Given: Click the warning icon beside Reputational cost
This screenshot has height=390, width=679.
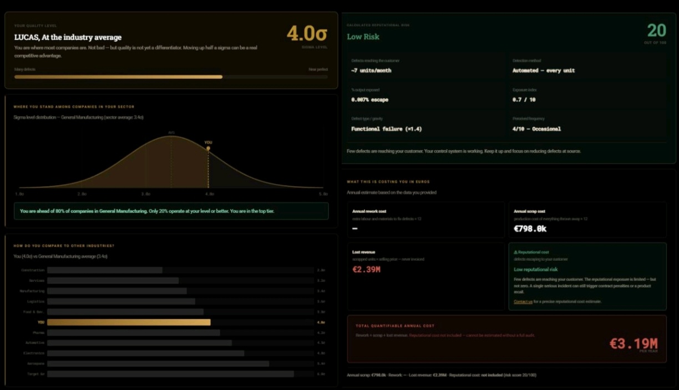Looking at the screenshot, I should click(516, 252).
